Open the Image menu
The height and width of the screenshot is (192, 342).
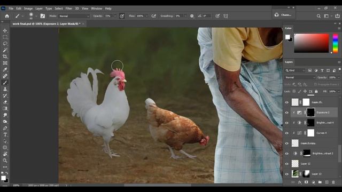(28, 9)
